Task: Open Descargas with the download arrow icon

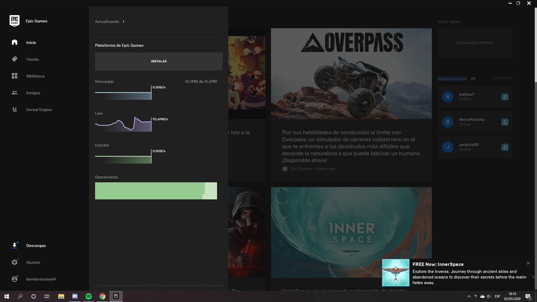Action: click(14, 245)
